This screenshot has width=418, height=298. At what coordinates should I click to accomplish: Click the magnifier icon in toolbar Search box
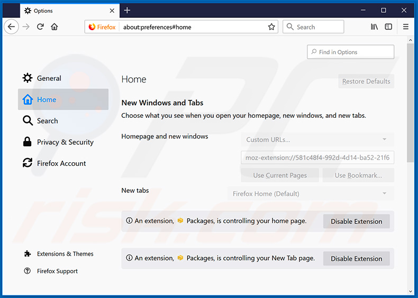(290, 26)
